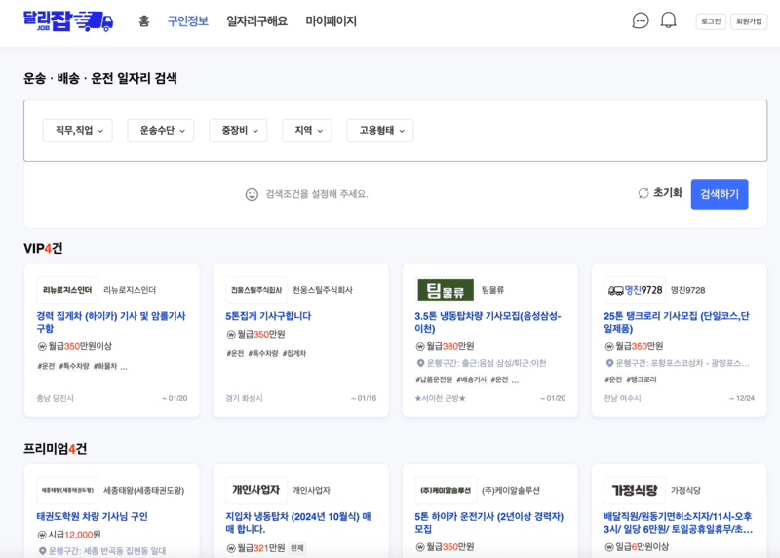This screenshot has width=780, height=558.
Task: Open the chat messages icon
Action: [x=641, y=20]
